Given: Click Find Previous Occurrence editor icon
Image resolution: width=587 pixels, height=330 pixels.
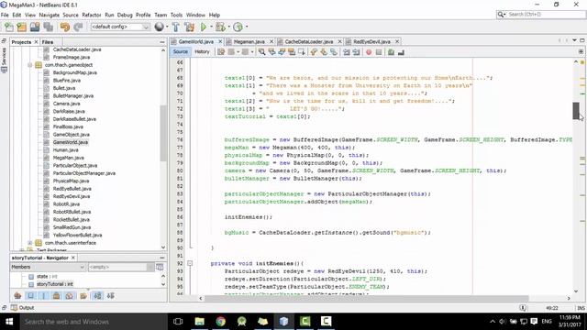Looking at the screenshot, I should pos(271,52).
